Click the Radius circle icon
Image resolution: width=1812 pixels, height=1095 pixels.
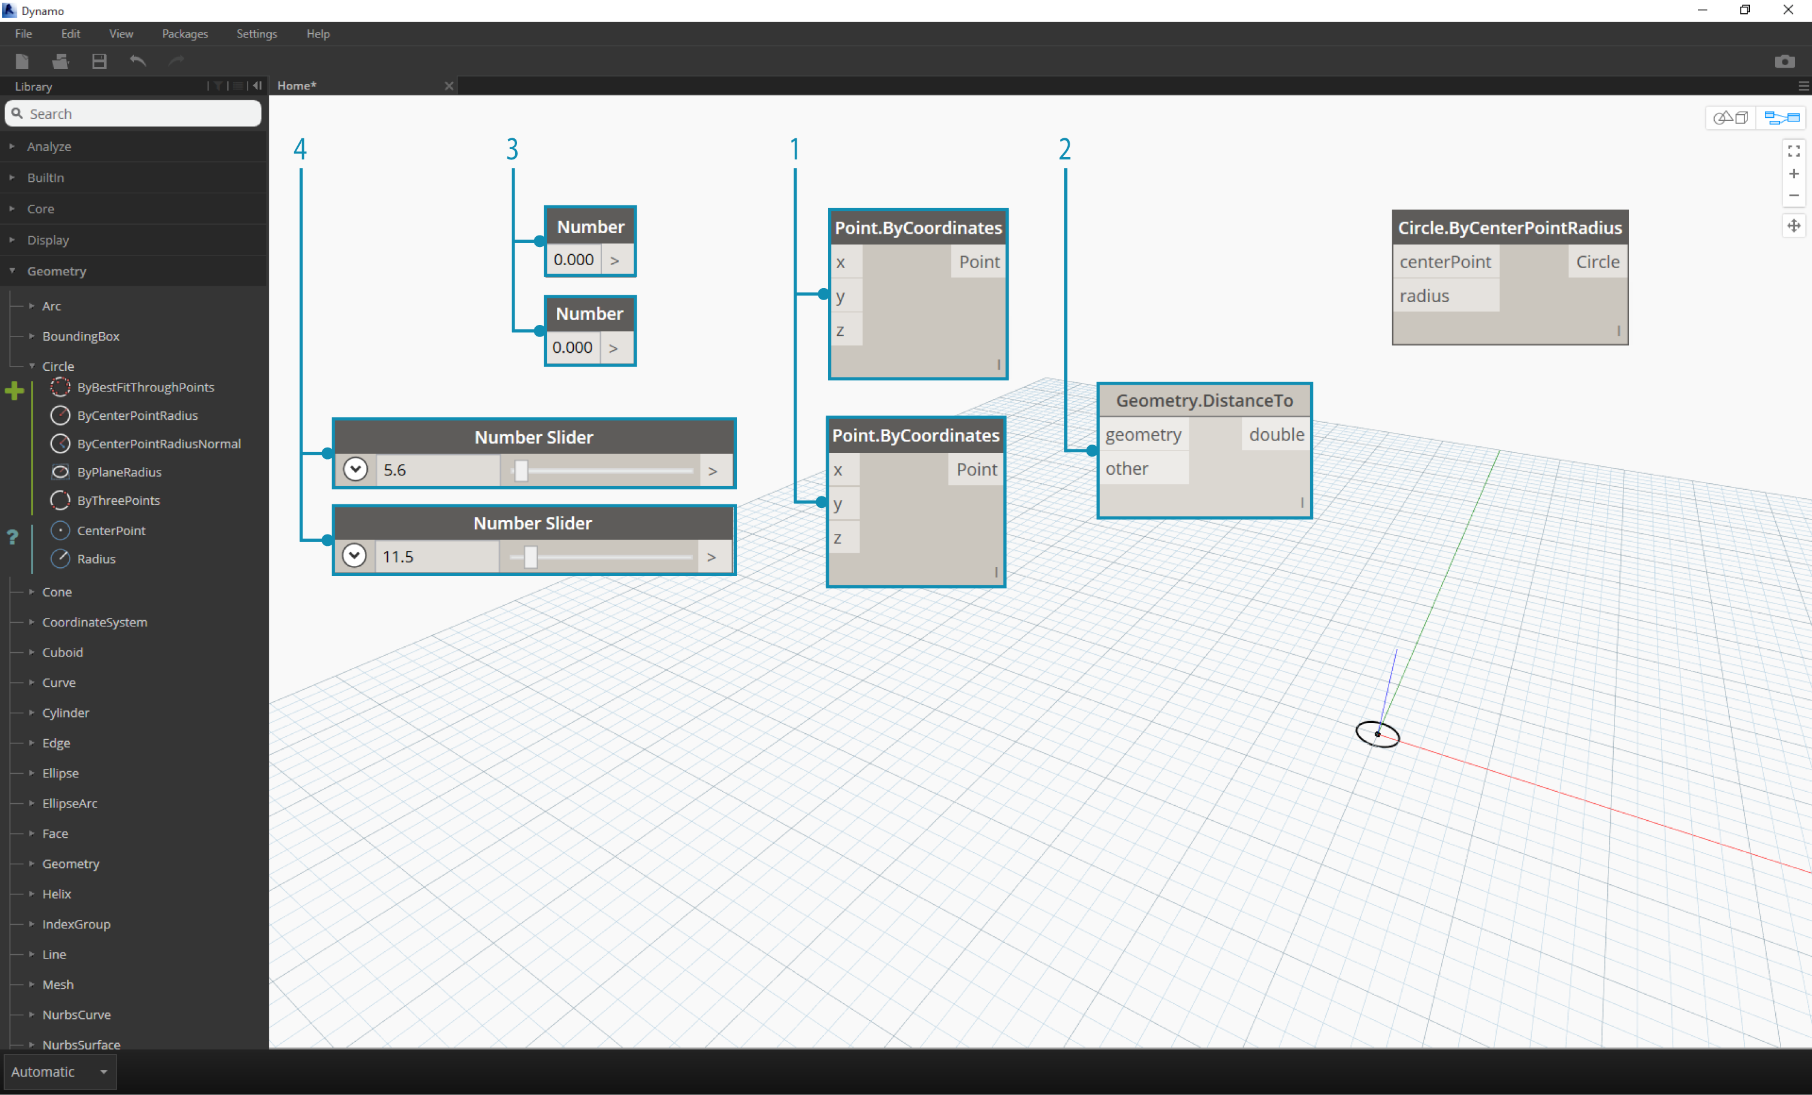[61, 558]
